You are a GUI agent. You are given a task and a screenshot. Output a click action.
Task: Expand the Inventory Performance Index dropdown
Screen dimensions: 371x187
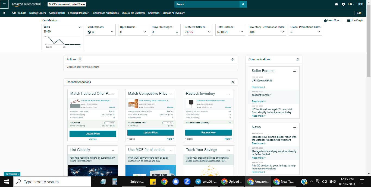pos(283,32)
